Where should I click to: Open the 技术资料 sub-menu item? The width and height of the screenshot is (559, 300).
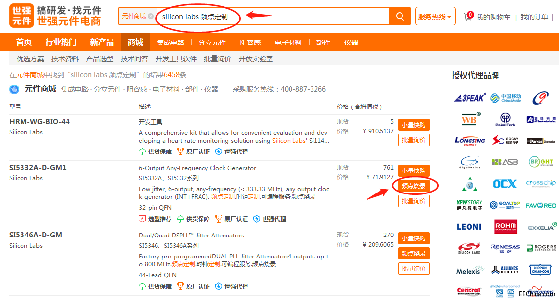click(x=65, y=59)
